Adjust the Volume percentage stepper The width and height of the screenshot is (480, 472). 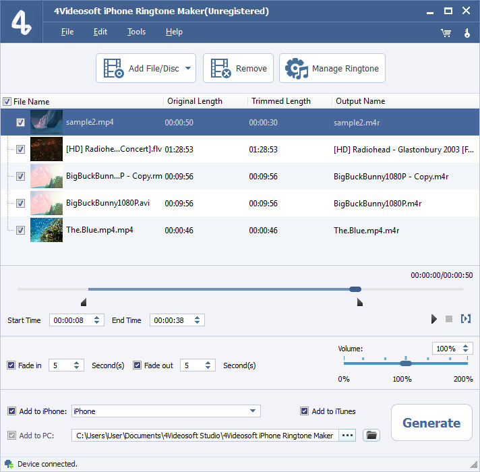tap(465, 348)
